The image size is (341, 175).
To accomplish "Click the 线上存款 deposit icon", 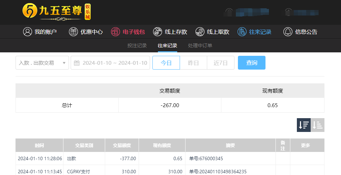I will pos(158,32).
